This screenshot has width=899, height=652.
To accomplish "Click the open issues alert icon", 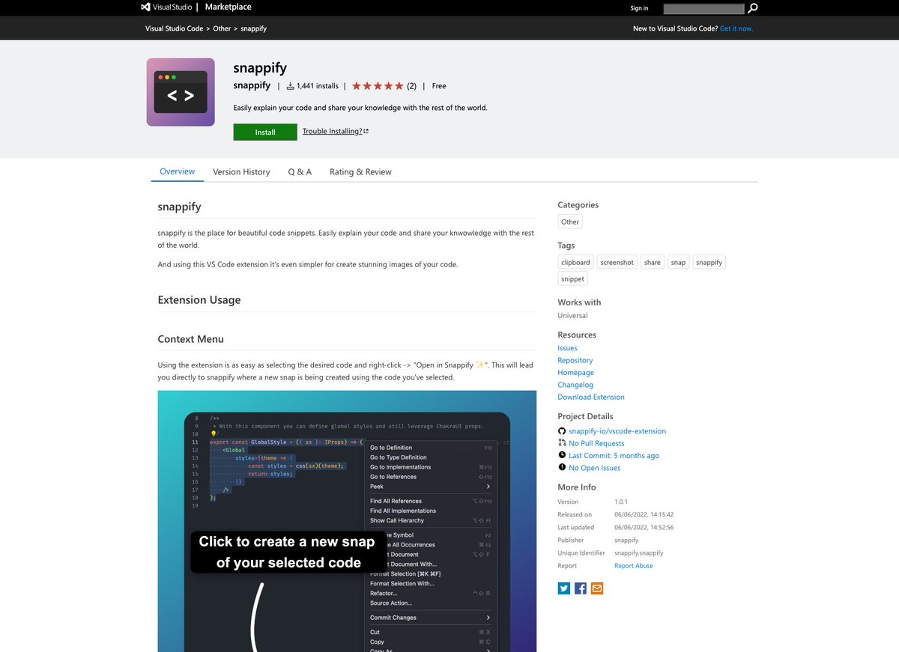I will (x=562, y=468).
